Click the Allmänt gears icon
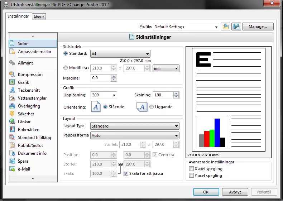 tap(12, 63)
